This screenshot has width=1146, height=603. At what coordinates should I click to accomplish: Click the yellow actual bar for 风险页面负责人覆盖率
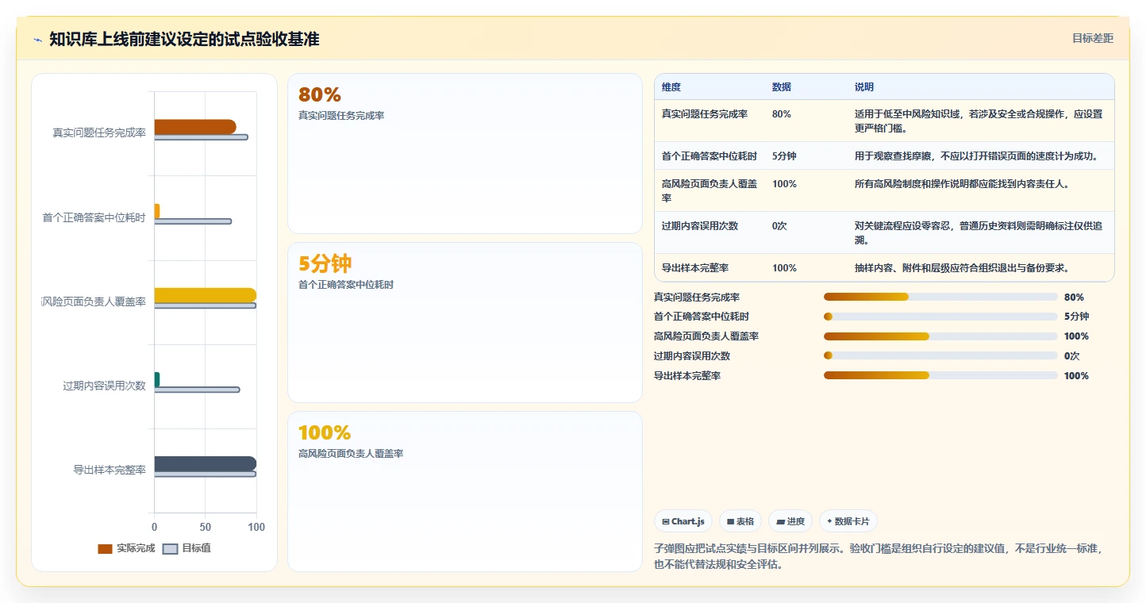click(x=205, y=295)
